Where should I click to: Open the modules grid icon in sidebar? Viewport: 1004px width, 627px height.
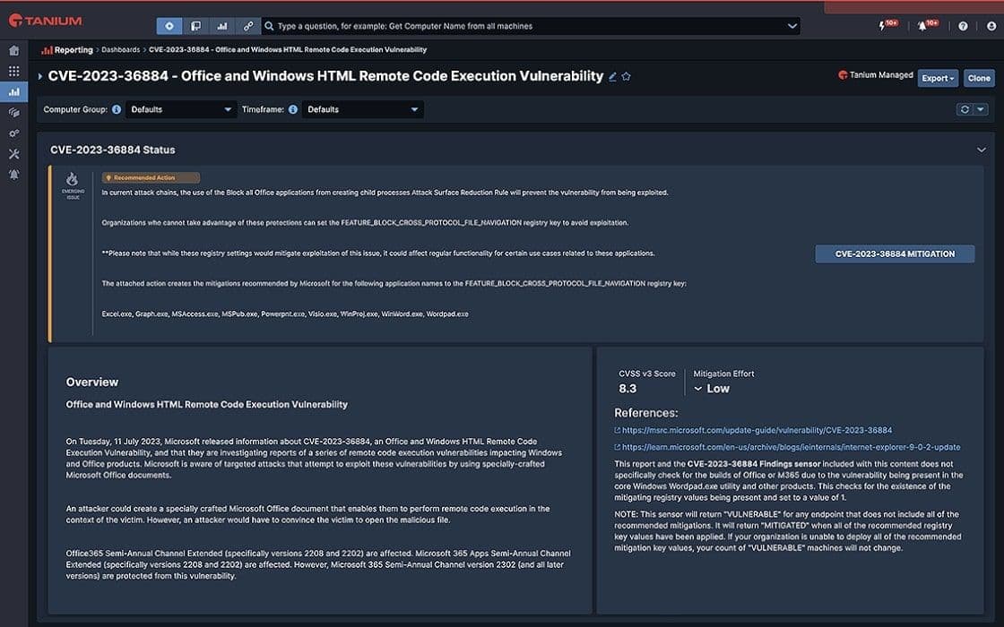(x=13, y=71)
